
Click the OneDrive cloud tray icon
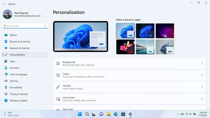tap(182, 114)
